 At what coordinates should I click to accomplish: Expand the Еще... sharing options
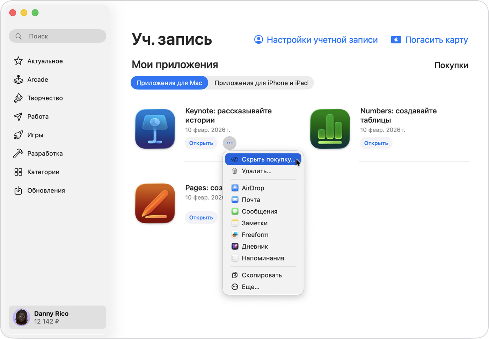pos(250,287)
